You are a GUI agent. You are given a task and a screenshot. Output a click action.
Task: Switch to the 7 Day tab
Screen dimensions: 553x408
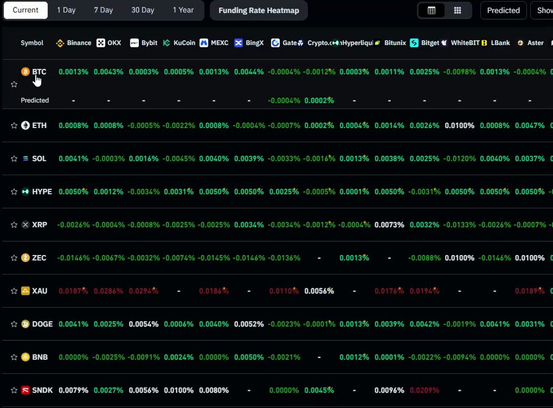point(103,10)
